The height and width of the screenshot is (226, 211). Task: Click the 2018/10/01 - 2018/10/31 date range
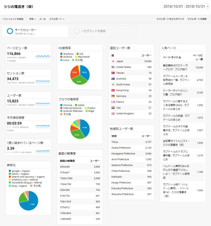184,6
